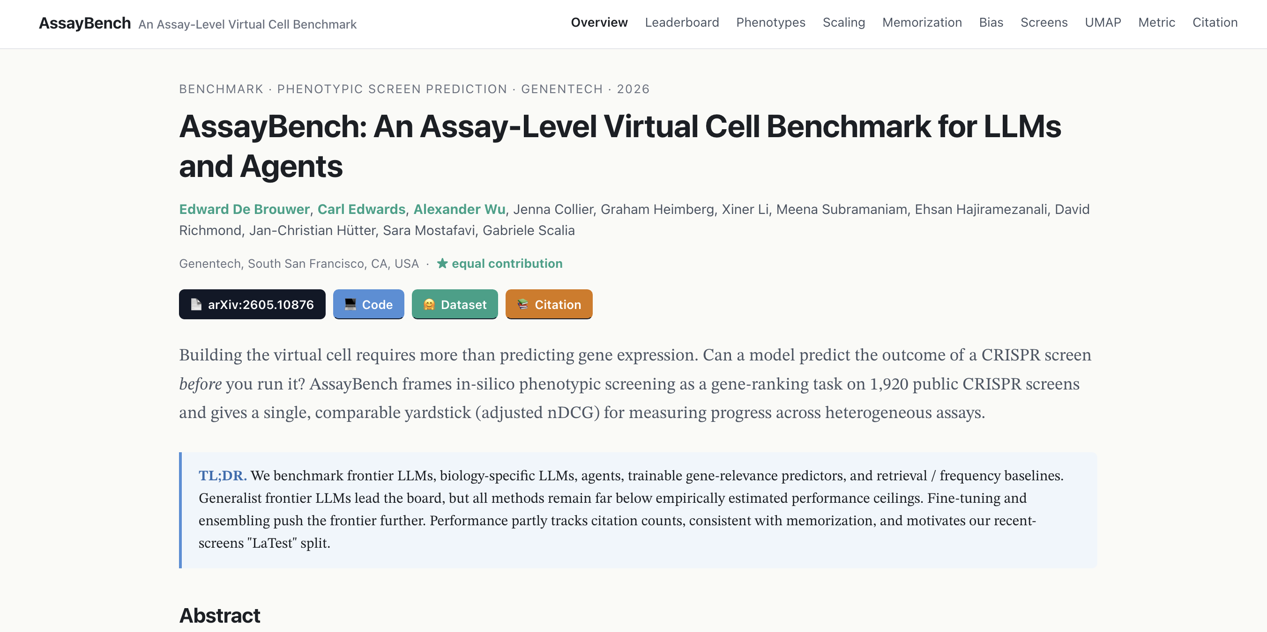Click author name Jan-Christian Hütter

point(312,230)
